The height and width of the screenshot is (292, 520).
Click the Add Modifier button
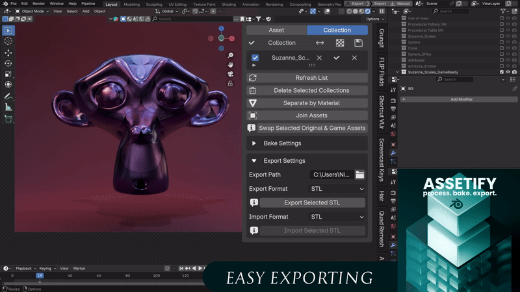(459, 99)
